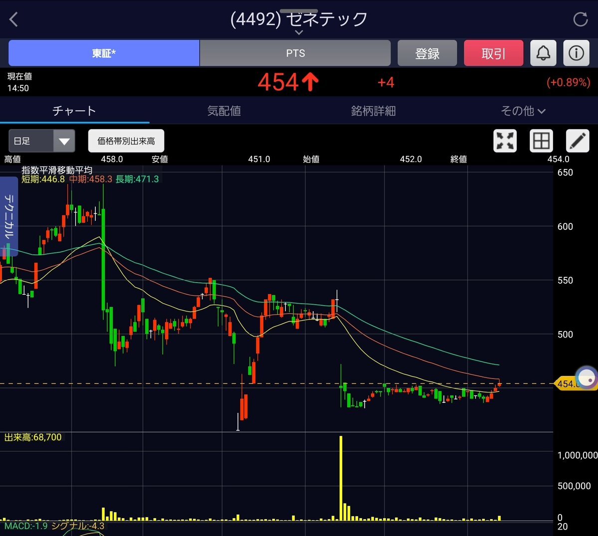The width and height of the screenshot is (598, 536).
Task: Expand chart to full screen
Action: click(x=505, y=141)
